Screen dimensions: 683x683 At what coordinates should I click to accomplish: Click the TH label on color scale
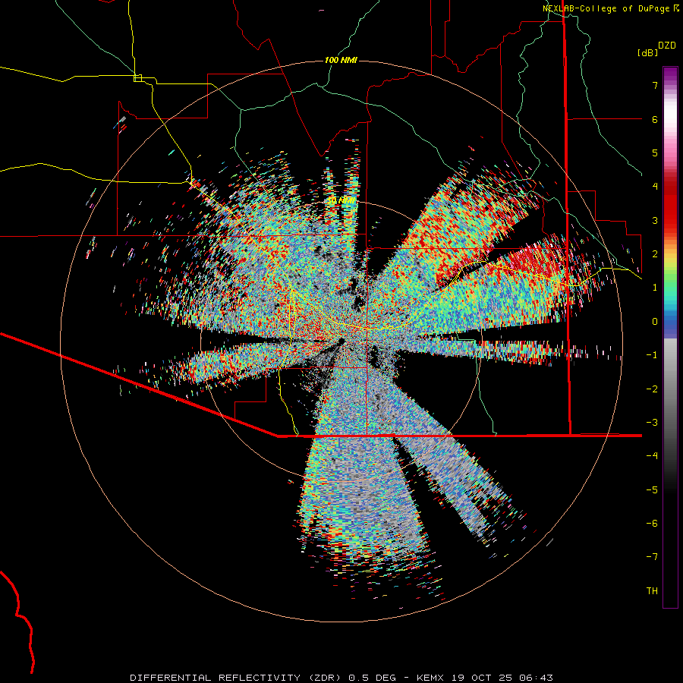[652, 591]
